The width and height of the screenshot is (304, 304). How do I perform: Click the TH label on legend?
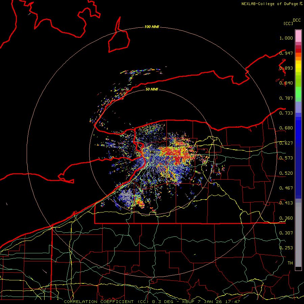coord(290,263)
